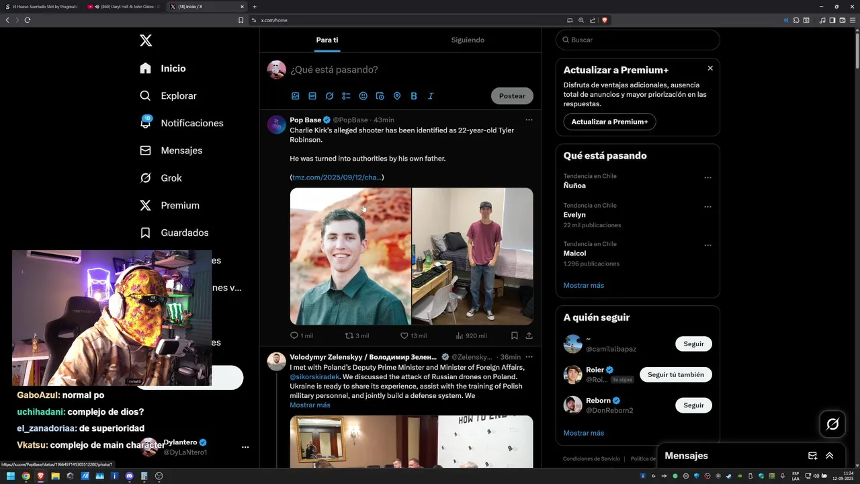View analytics of the Pop Base post
Screen dimensions: 860x484
(x=471, y=335)
